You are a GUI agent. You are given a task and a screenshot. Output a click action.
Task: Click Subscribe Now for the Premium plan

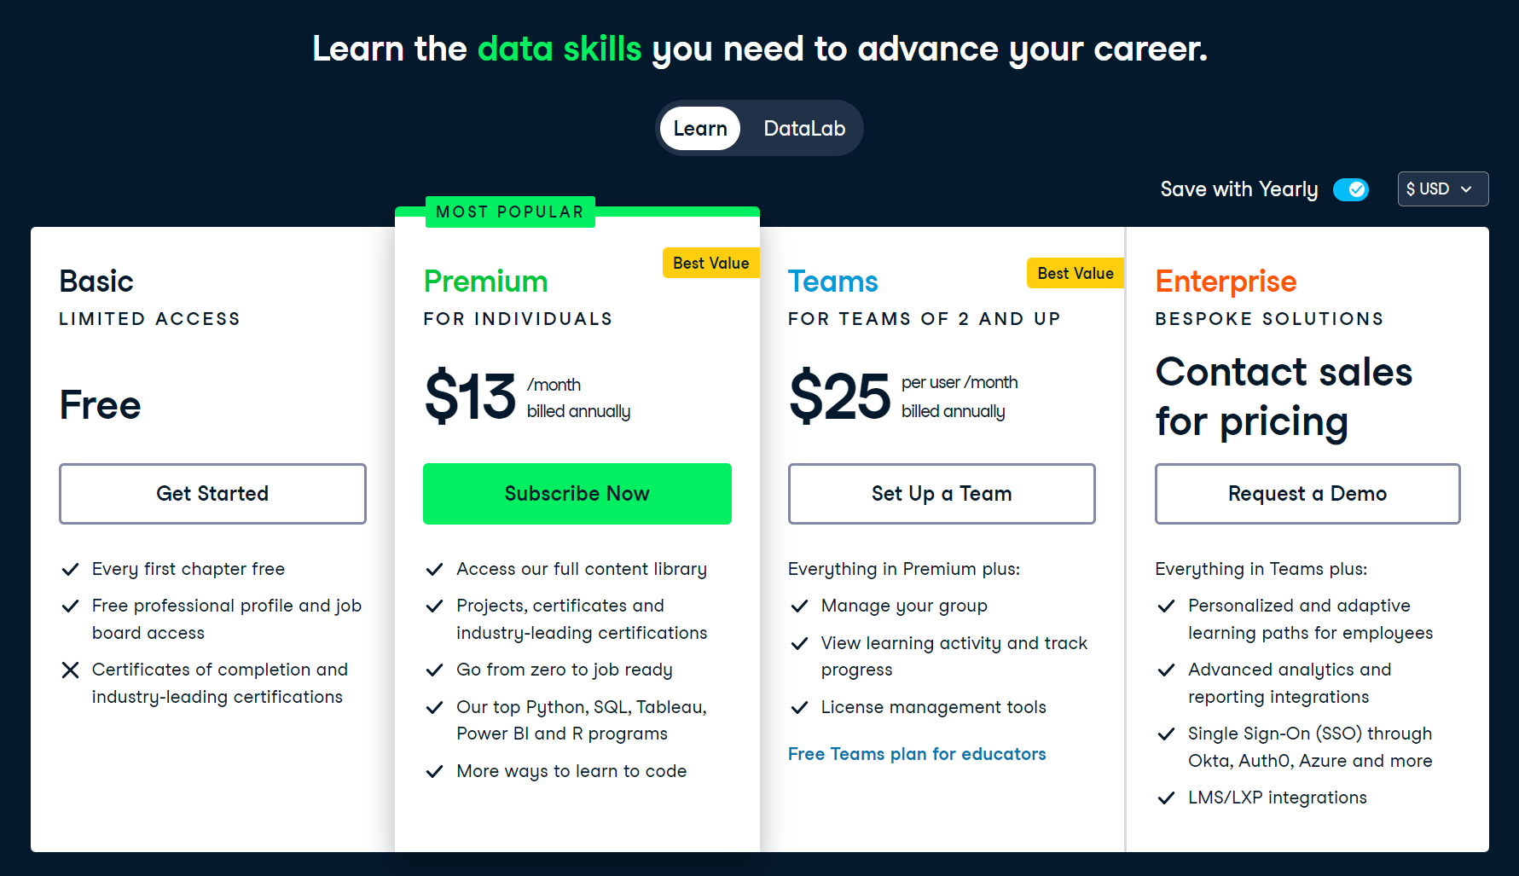(x=577, y=493)
